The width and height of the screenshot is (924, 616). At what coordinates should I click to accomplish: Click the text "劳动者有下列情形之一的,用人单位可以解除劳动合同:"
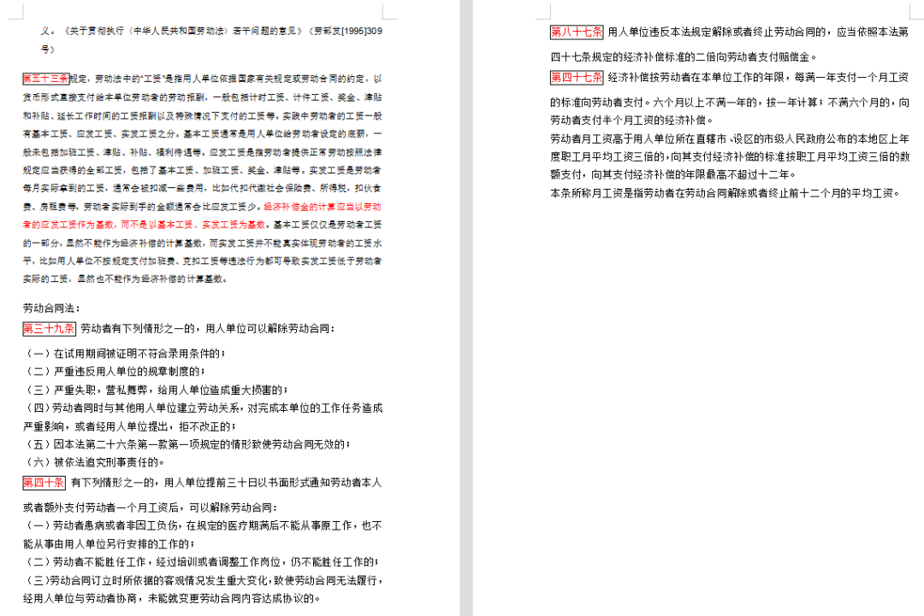[x=208, y=328]
